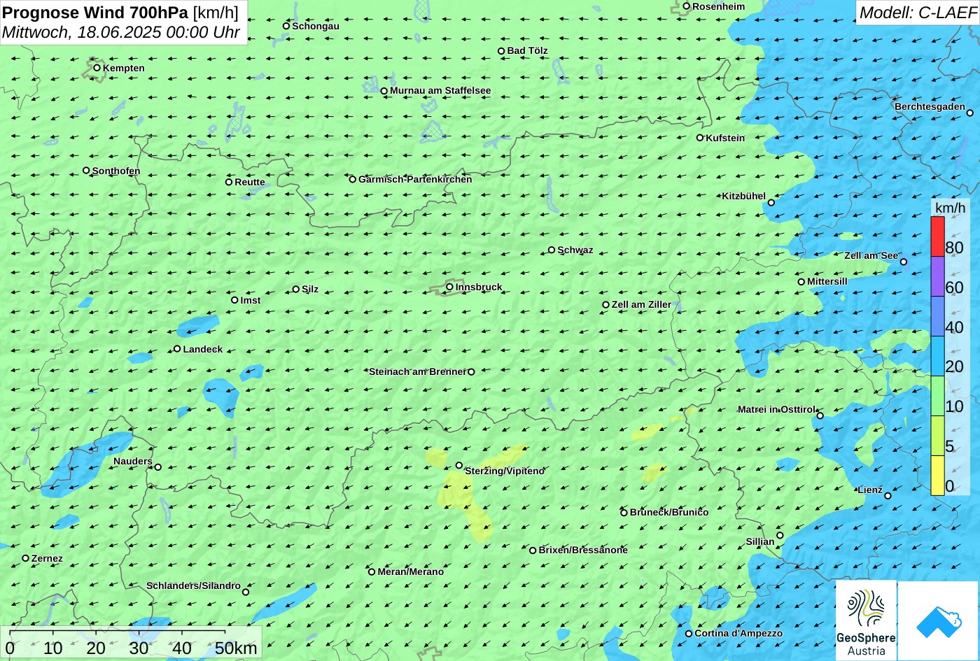Click the GeoSphere Austria logo
The height and width of the screenshot is (661, 980).
coord(866,620)
